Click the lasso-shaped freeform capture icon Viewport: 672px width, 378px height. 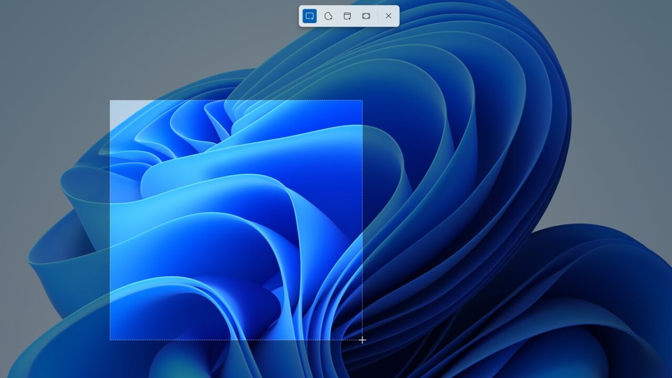tap(328, 16)
